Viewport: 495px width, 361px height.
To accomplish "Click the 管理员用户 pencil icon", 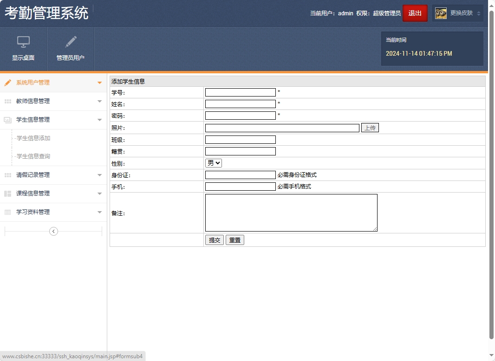I will (71, 42).
